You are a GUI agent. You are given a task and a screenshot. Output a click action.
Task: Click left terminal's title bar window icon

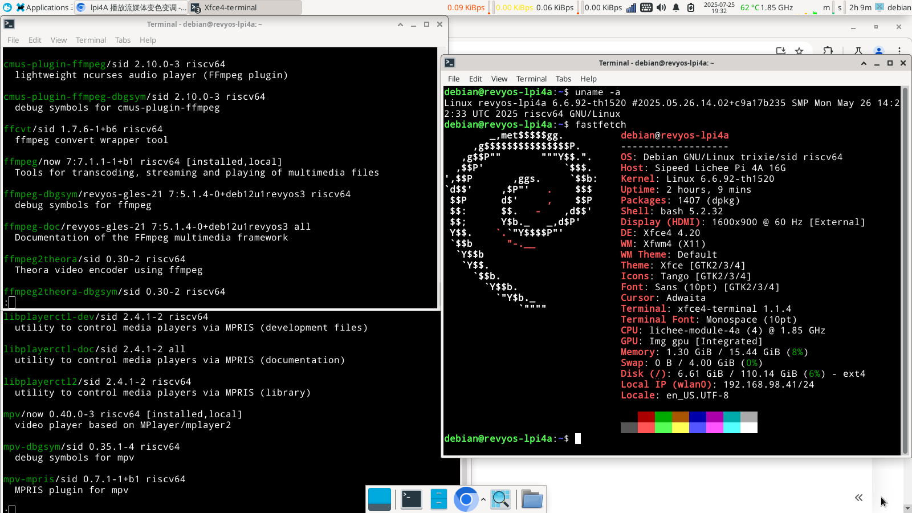9,24
